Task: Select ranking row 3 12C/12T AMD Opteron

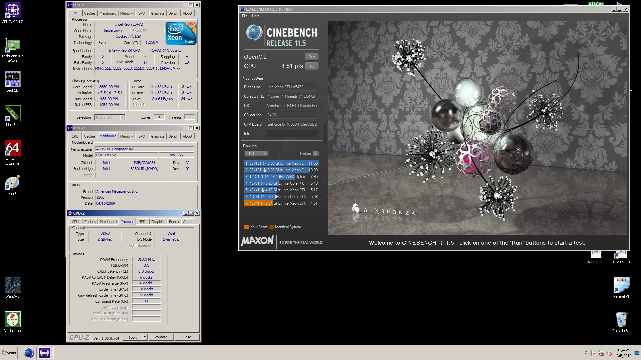Action: click(x=281, y=177)
